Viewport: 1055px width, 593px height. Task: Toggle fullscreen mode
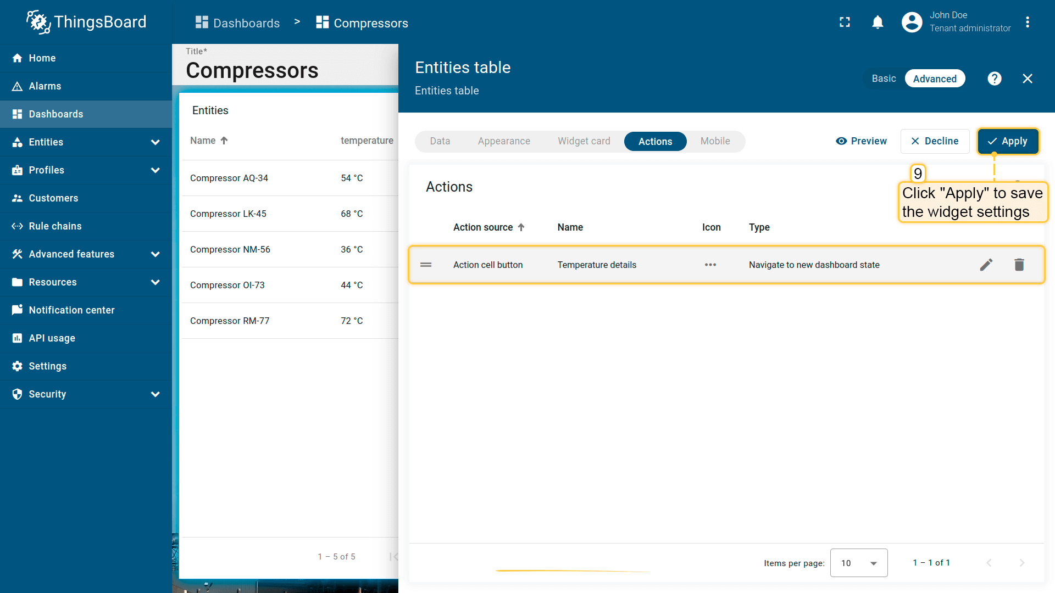pos(845,22)
